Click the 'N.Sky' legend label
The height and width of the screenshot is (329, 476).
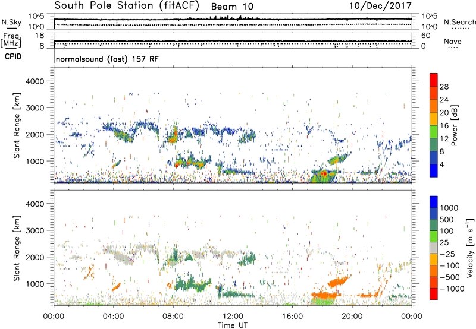coord(11,22)
